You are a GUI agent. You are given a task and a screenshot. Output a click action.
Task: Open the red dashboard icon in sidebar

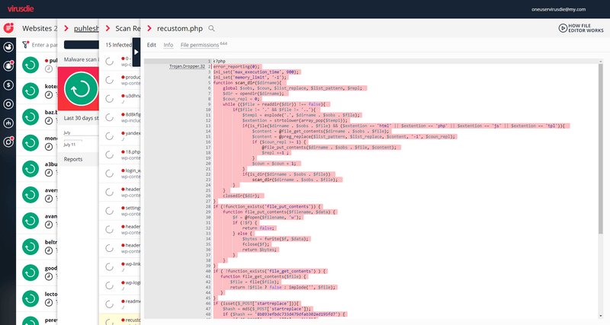click(9, 27)
